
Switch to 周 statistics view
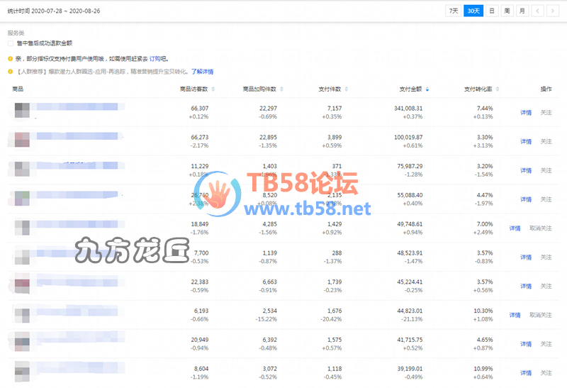click(x=507, y=11)
